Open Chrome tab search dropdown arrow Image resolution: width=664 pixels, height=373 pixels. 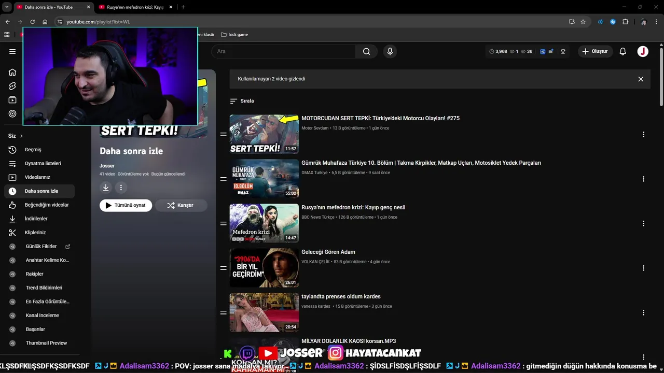tap(7, 7)
